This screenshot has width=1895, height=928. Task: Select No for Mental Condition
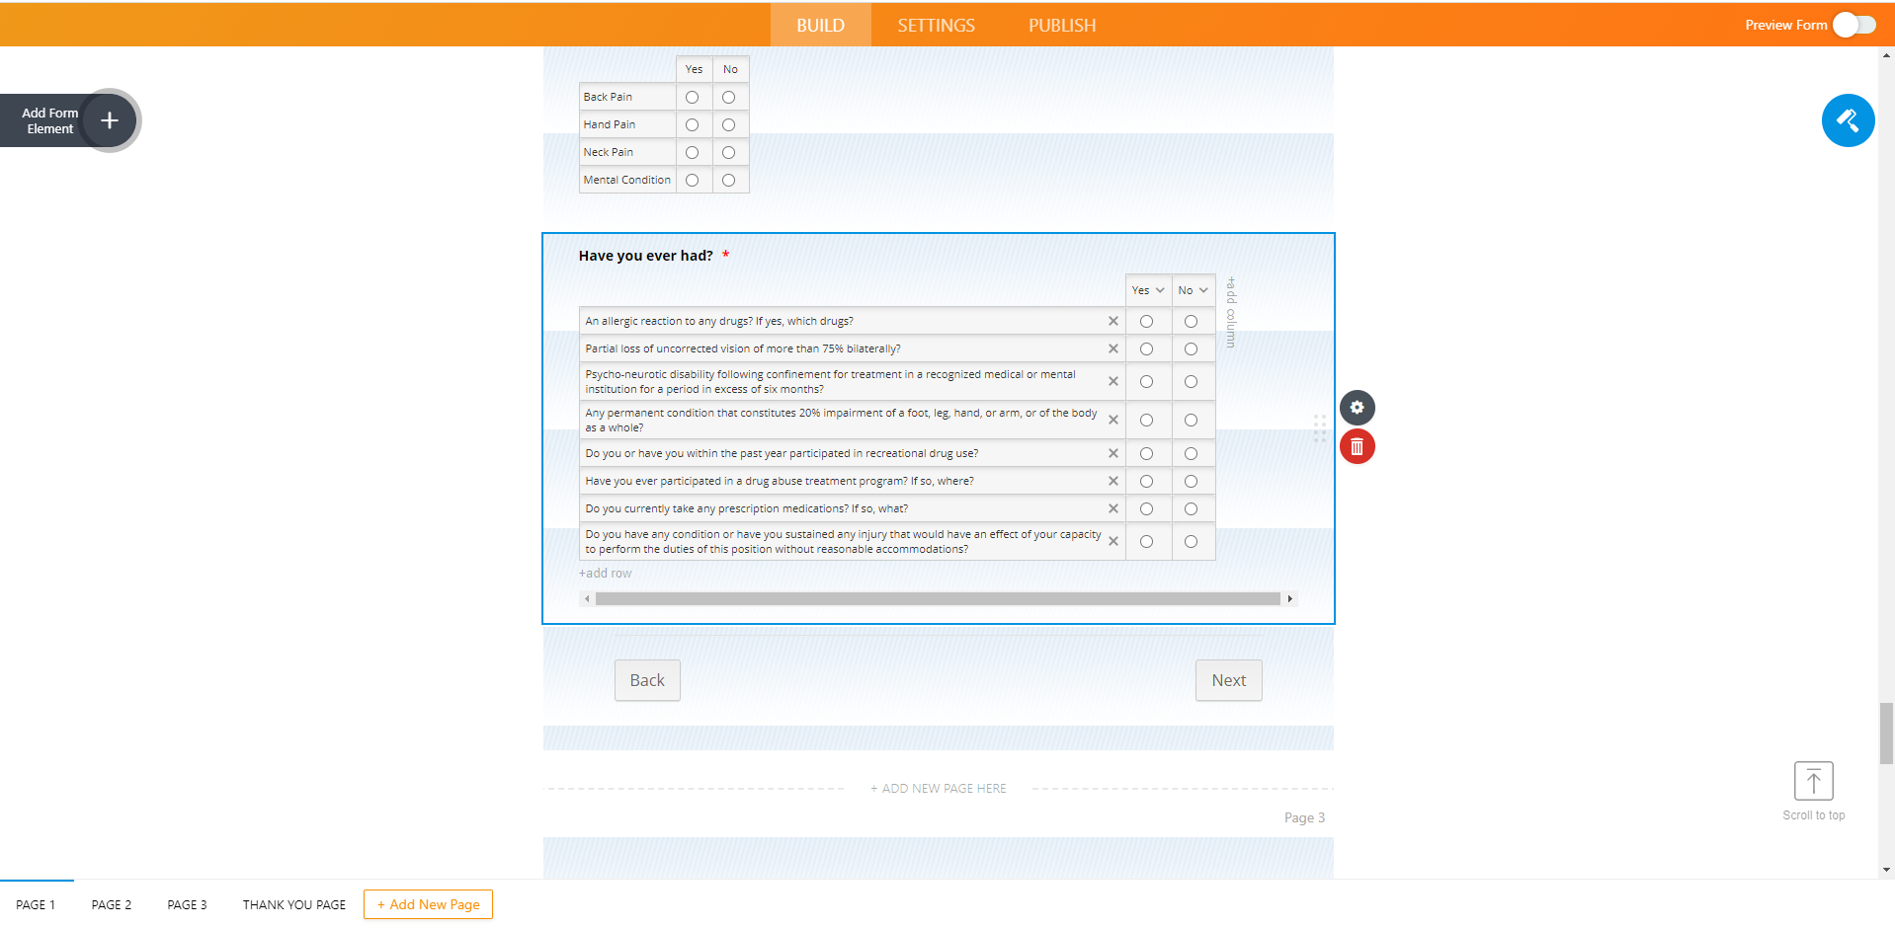coord(728,180)
